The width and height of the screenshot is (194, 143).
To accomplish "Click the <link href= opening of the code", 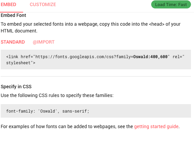I will coord(20,57).
